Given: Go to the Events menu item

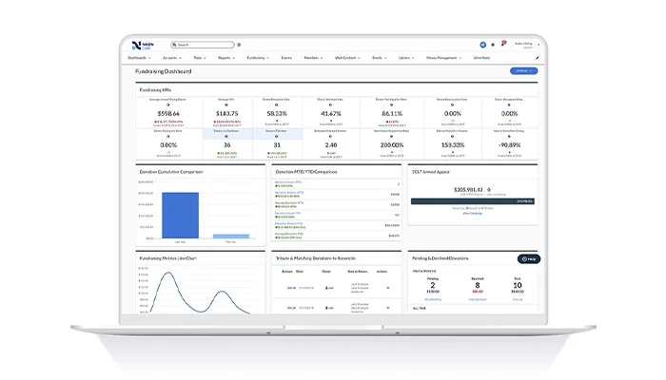Looking at the screenshot, I should coord(286,58).
